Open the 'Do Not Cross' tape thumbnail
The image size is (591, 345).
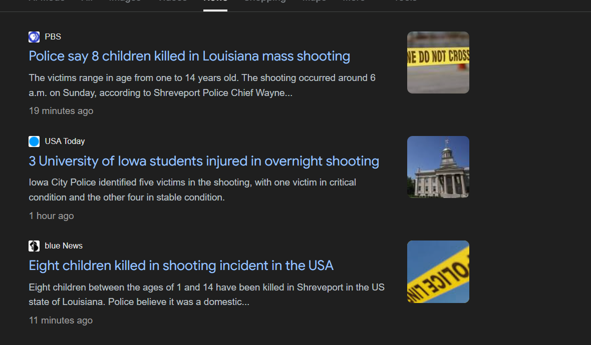coord(438,62)
